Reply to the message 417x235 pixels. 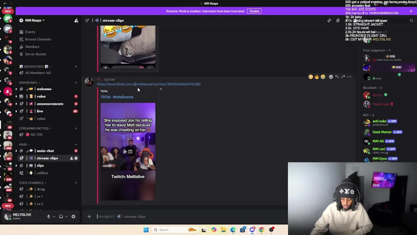click(x=337, y=77)
